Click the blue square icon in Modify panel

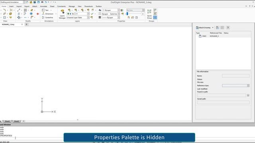pos(31,14)
